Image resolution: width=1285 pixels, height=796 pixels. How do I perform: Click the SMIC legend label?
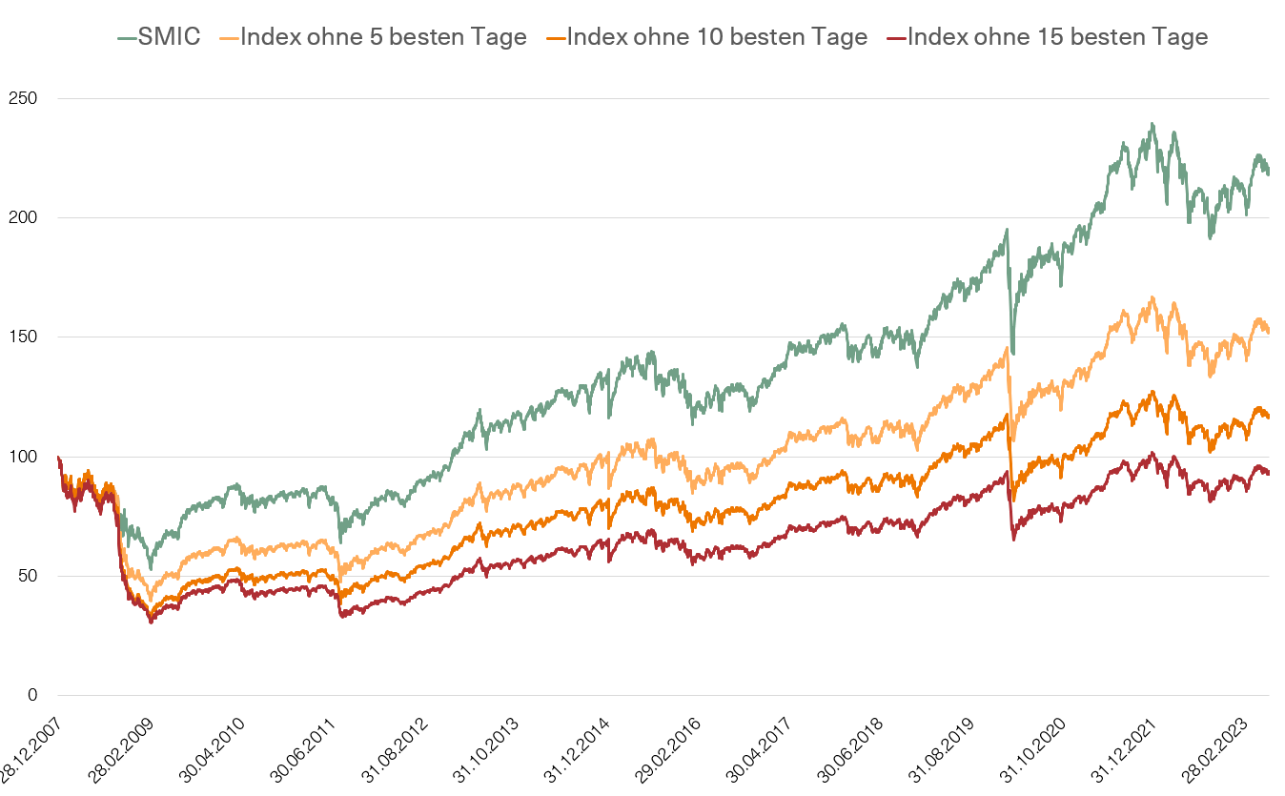click(x=171, y=37)
